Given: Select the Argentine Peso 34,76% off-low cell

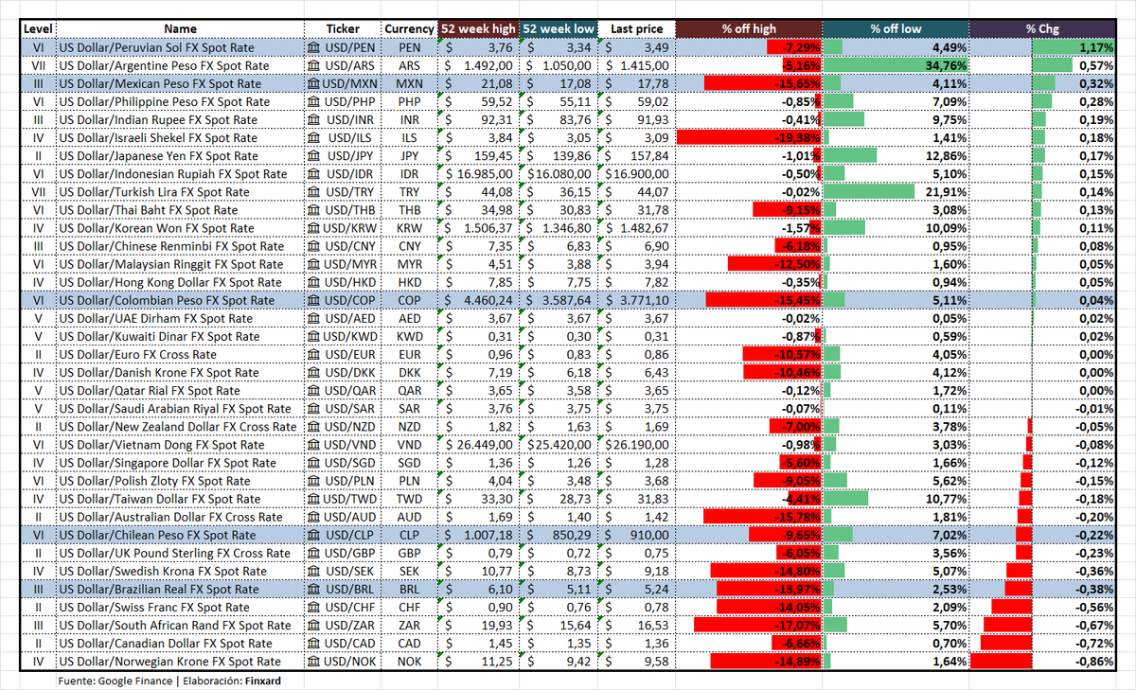Looking at the screenshot, I should pos(896,65).
